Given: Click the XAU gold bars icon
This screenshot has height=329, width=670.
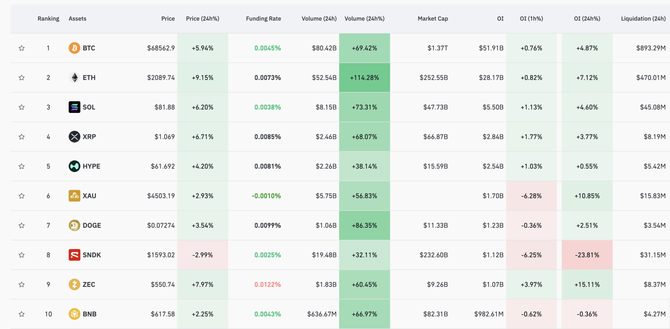Looking at the screenshot, I should (74, 196).
